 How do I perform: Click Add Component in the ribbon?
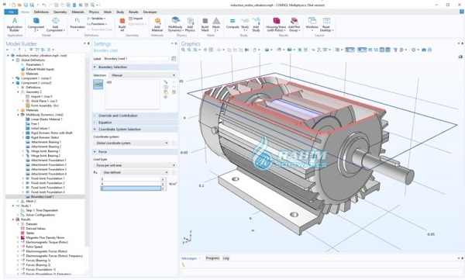click(x=55, y=24)
